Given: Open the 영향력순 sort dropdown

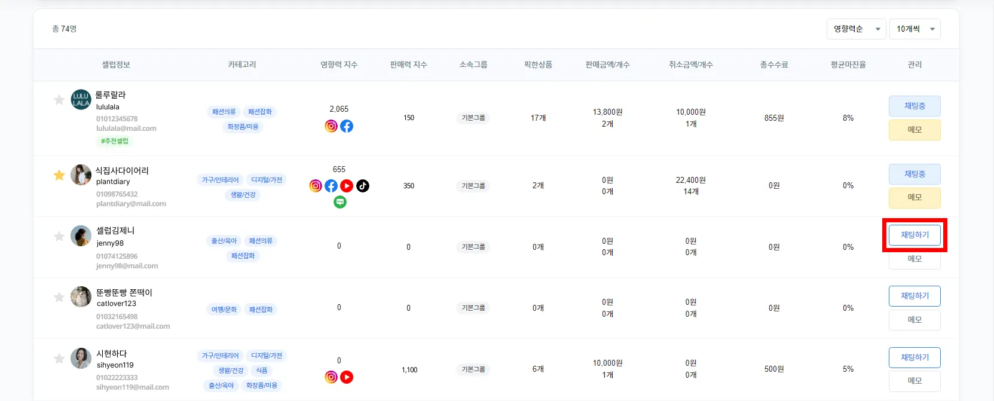Looking at the screenshot, I should point(855,29).
